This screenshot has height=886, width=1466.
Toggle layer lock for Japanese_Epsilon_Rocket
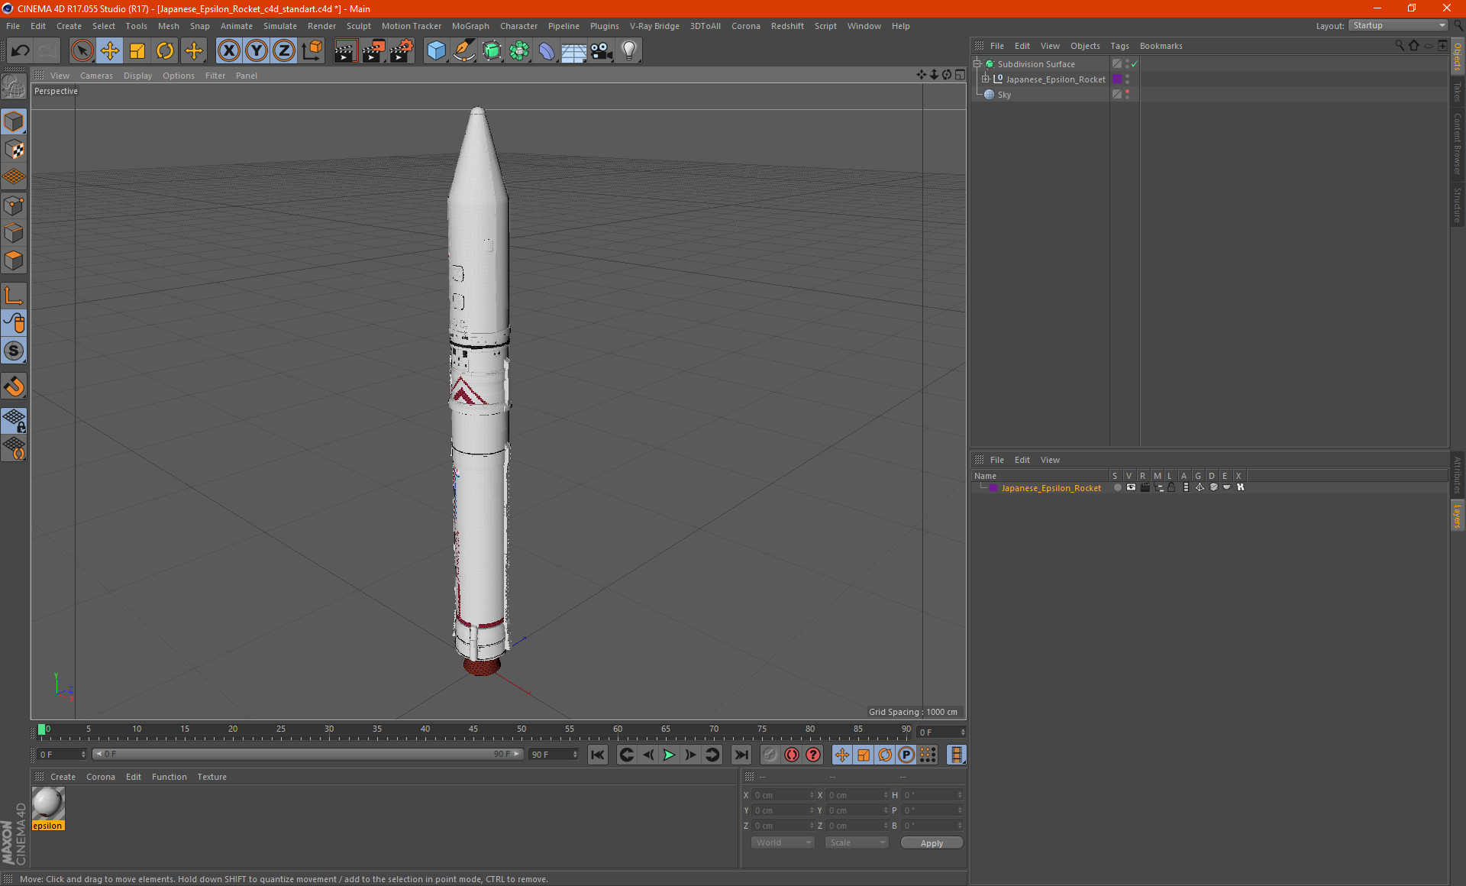tap(1171, 487)
